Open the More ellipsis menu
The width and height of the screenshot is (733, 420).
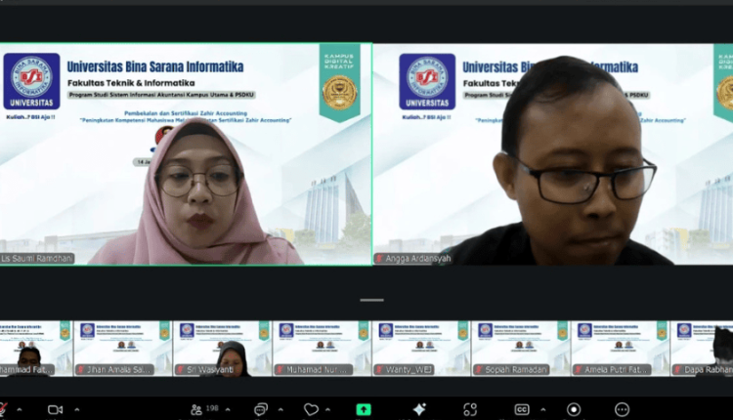[622, 409]
